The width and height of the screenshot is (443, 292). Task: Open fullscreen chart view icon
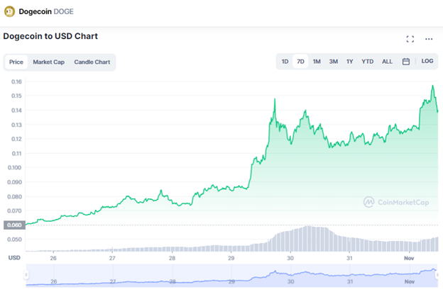410,39
